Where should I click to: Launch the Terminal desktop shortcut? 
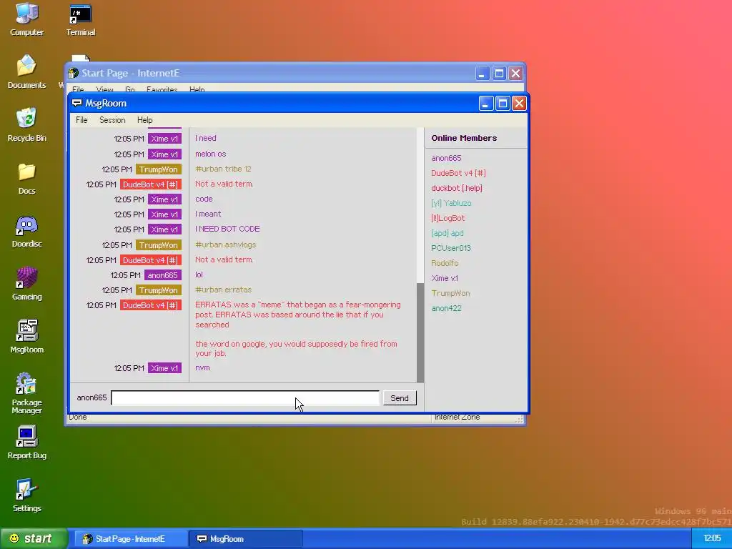pyautogui.click(x=80, y=19)
